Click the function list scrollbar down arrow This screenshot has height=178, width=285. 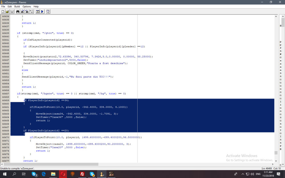(x=283, y=164)
